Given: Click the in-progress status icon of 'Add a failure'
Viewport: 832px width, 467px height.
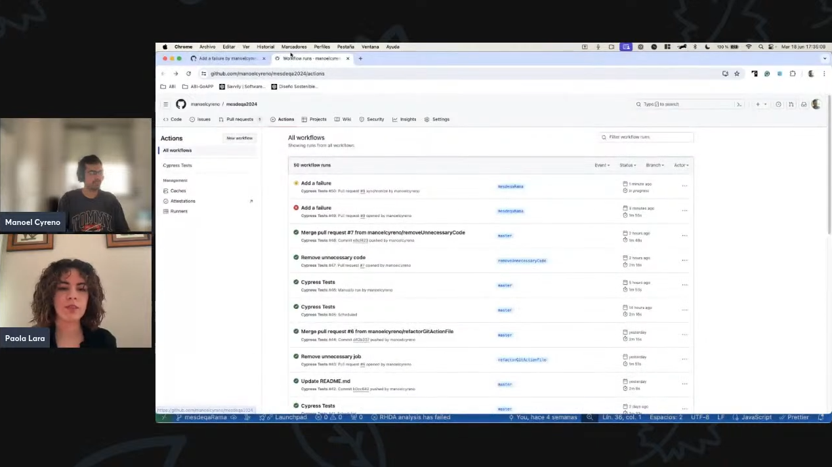Looking at the screenshot, I should (296, 183).
